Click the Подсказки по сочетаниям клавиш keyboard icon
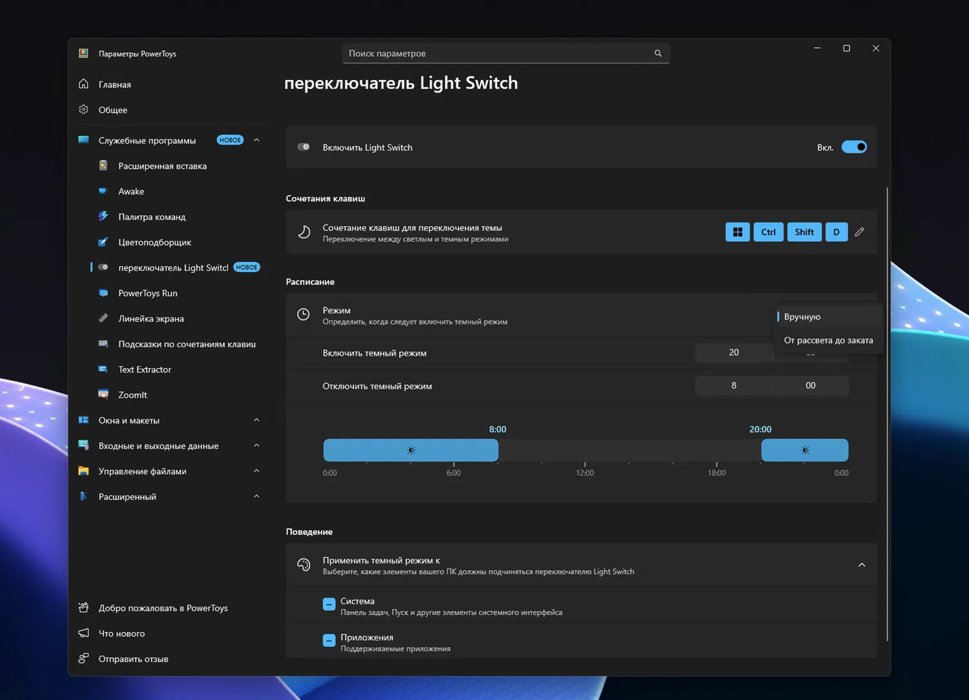This screenshot has width=969, height=700. (103, 344)
